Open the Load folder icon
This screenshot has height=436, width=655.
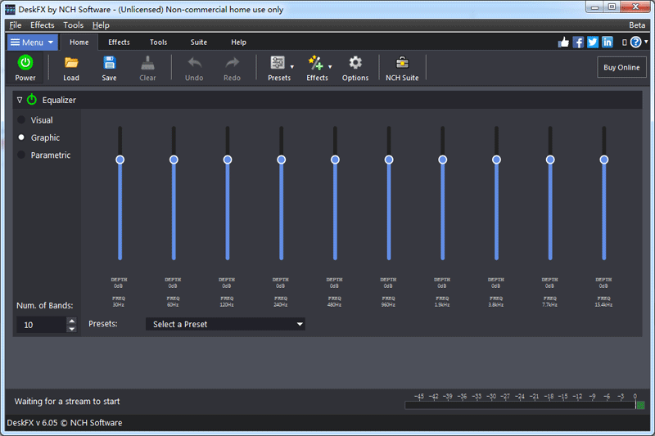tap(71, 69)
